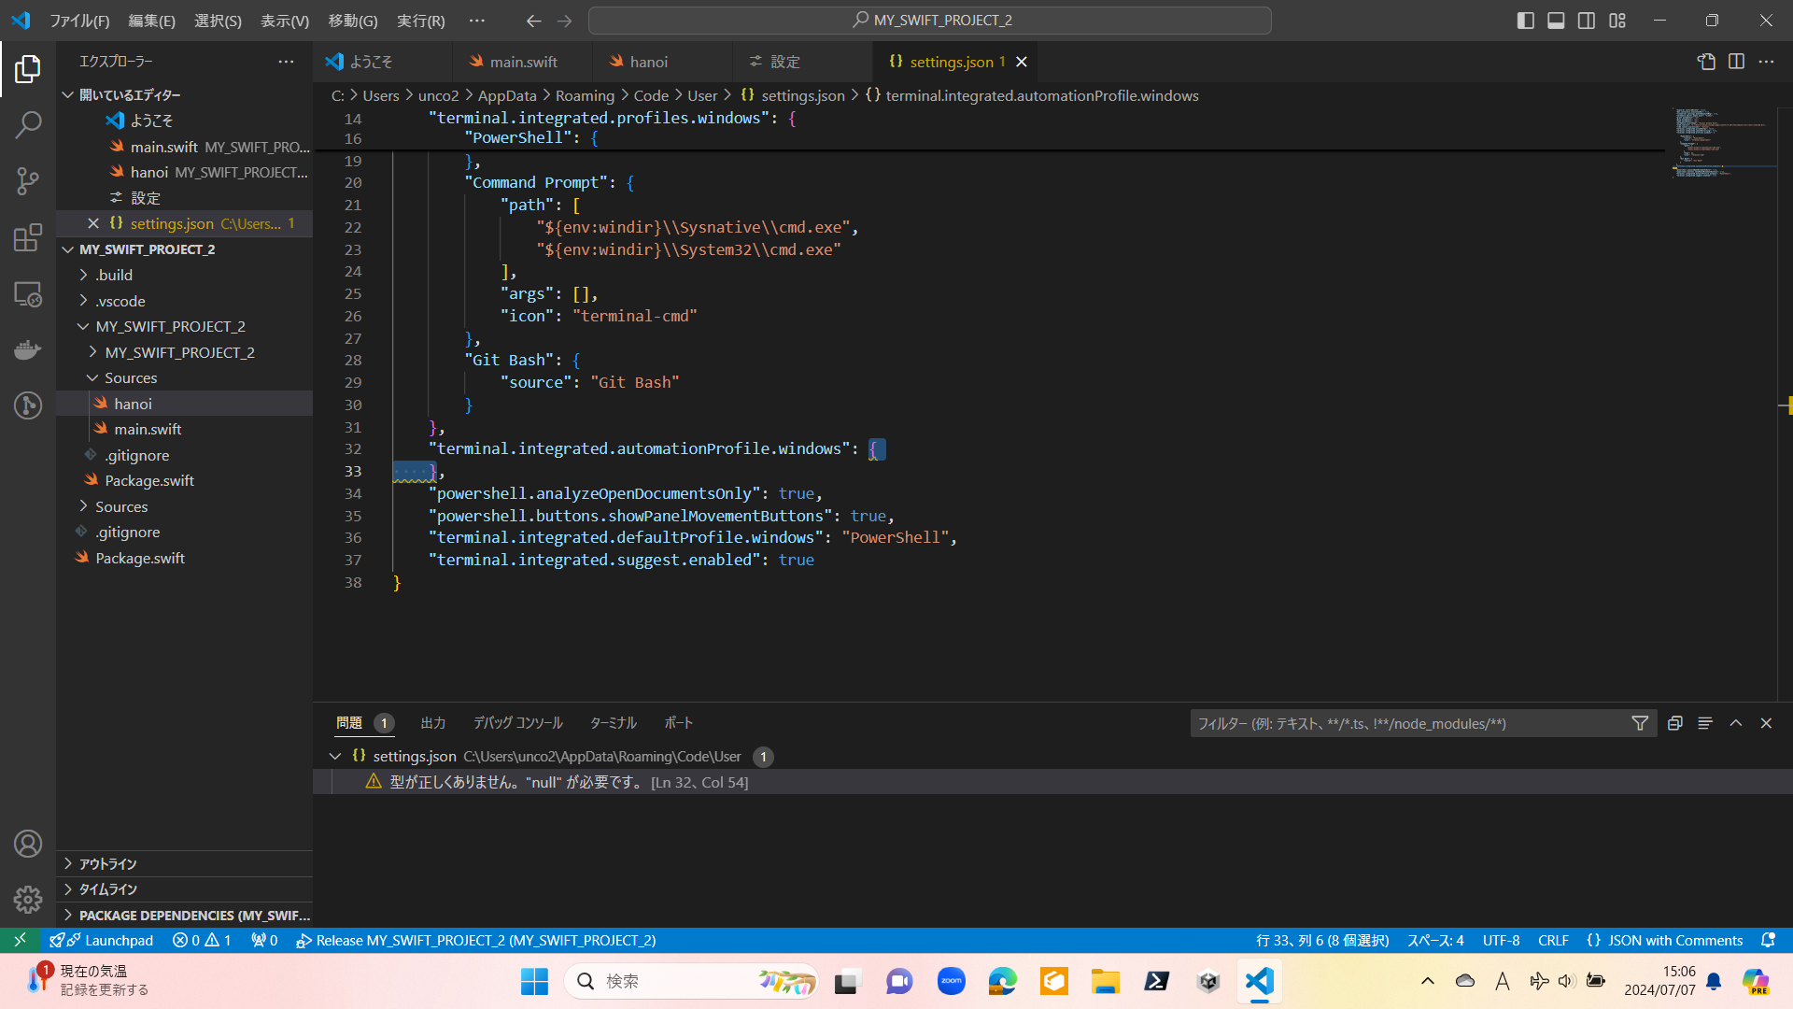Collapse settings.json problems group

[335, 756]
